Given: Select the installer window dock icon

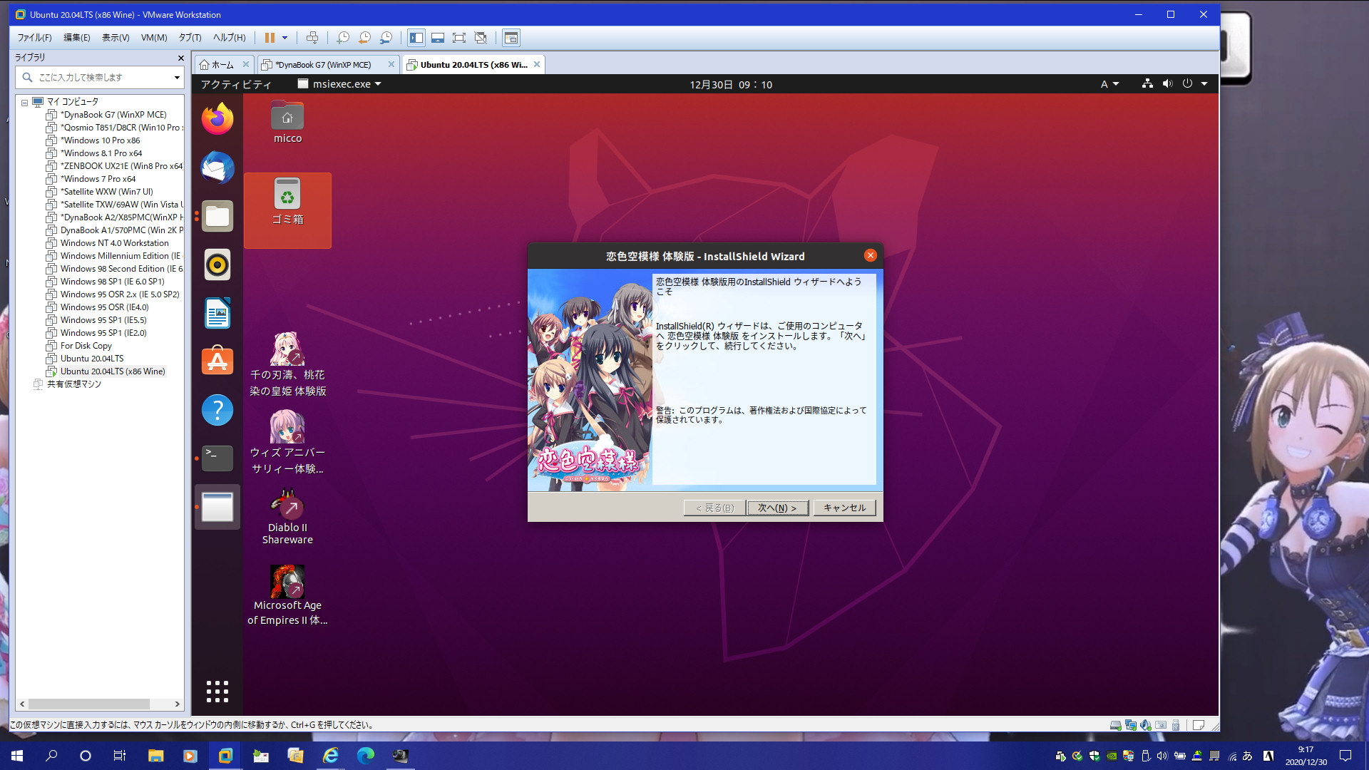Looking at the screenshot, I should (217, 507).
